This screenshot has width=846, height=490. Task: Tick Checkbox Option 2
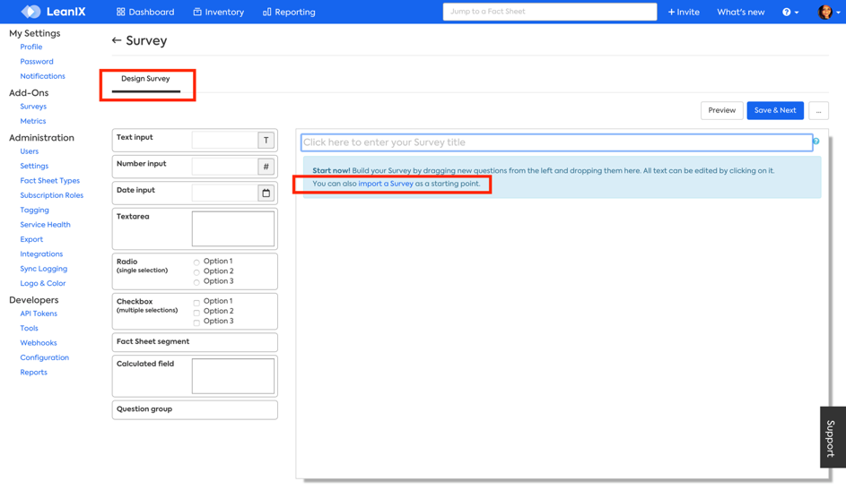196,313
